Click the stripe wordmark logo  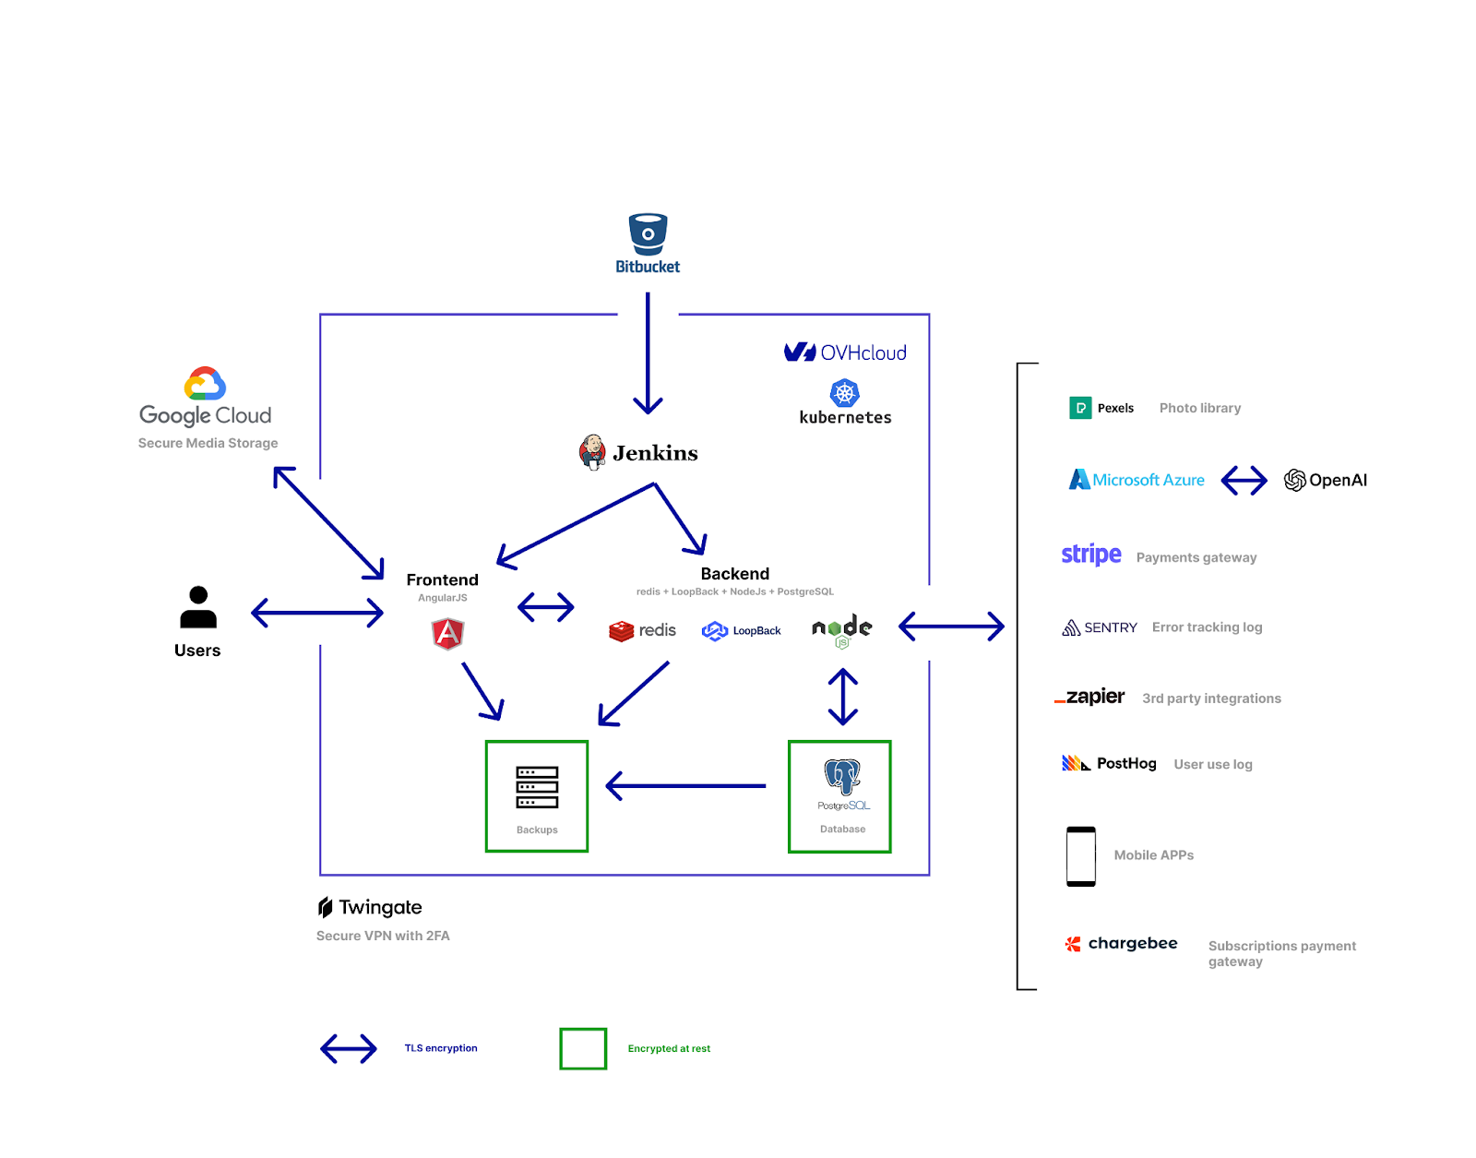point(1091,555)
